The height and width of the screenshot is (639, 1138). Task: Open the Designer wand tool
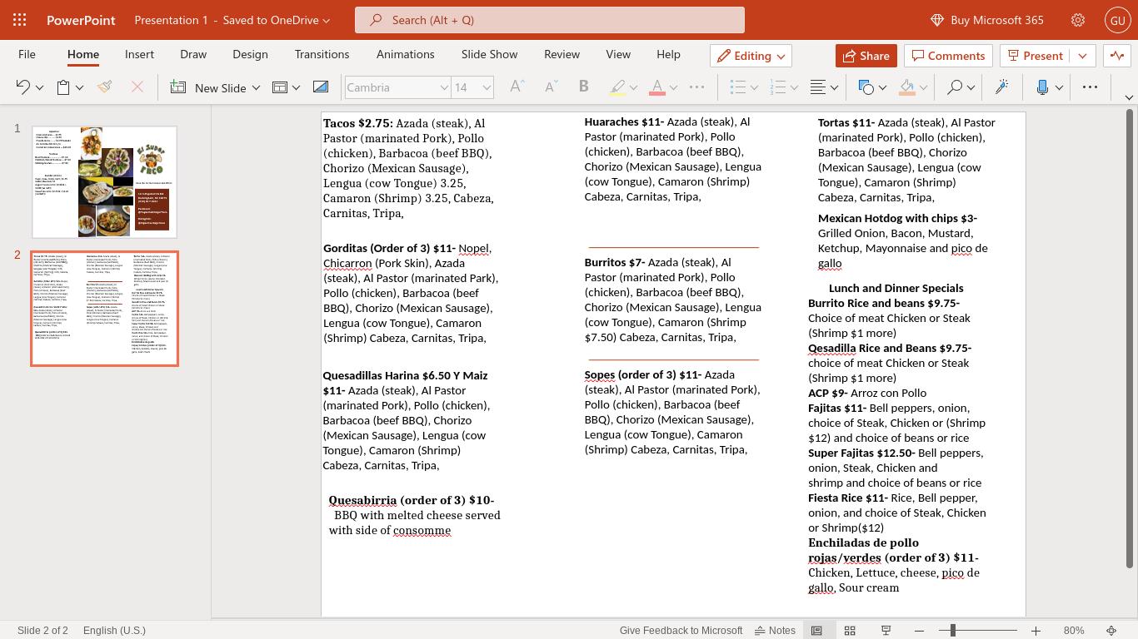1001,87
